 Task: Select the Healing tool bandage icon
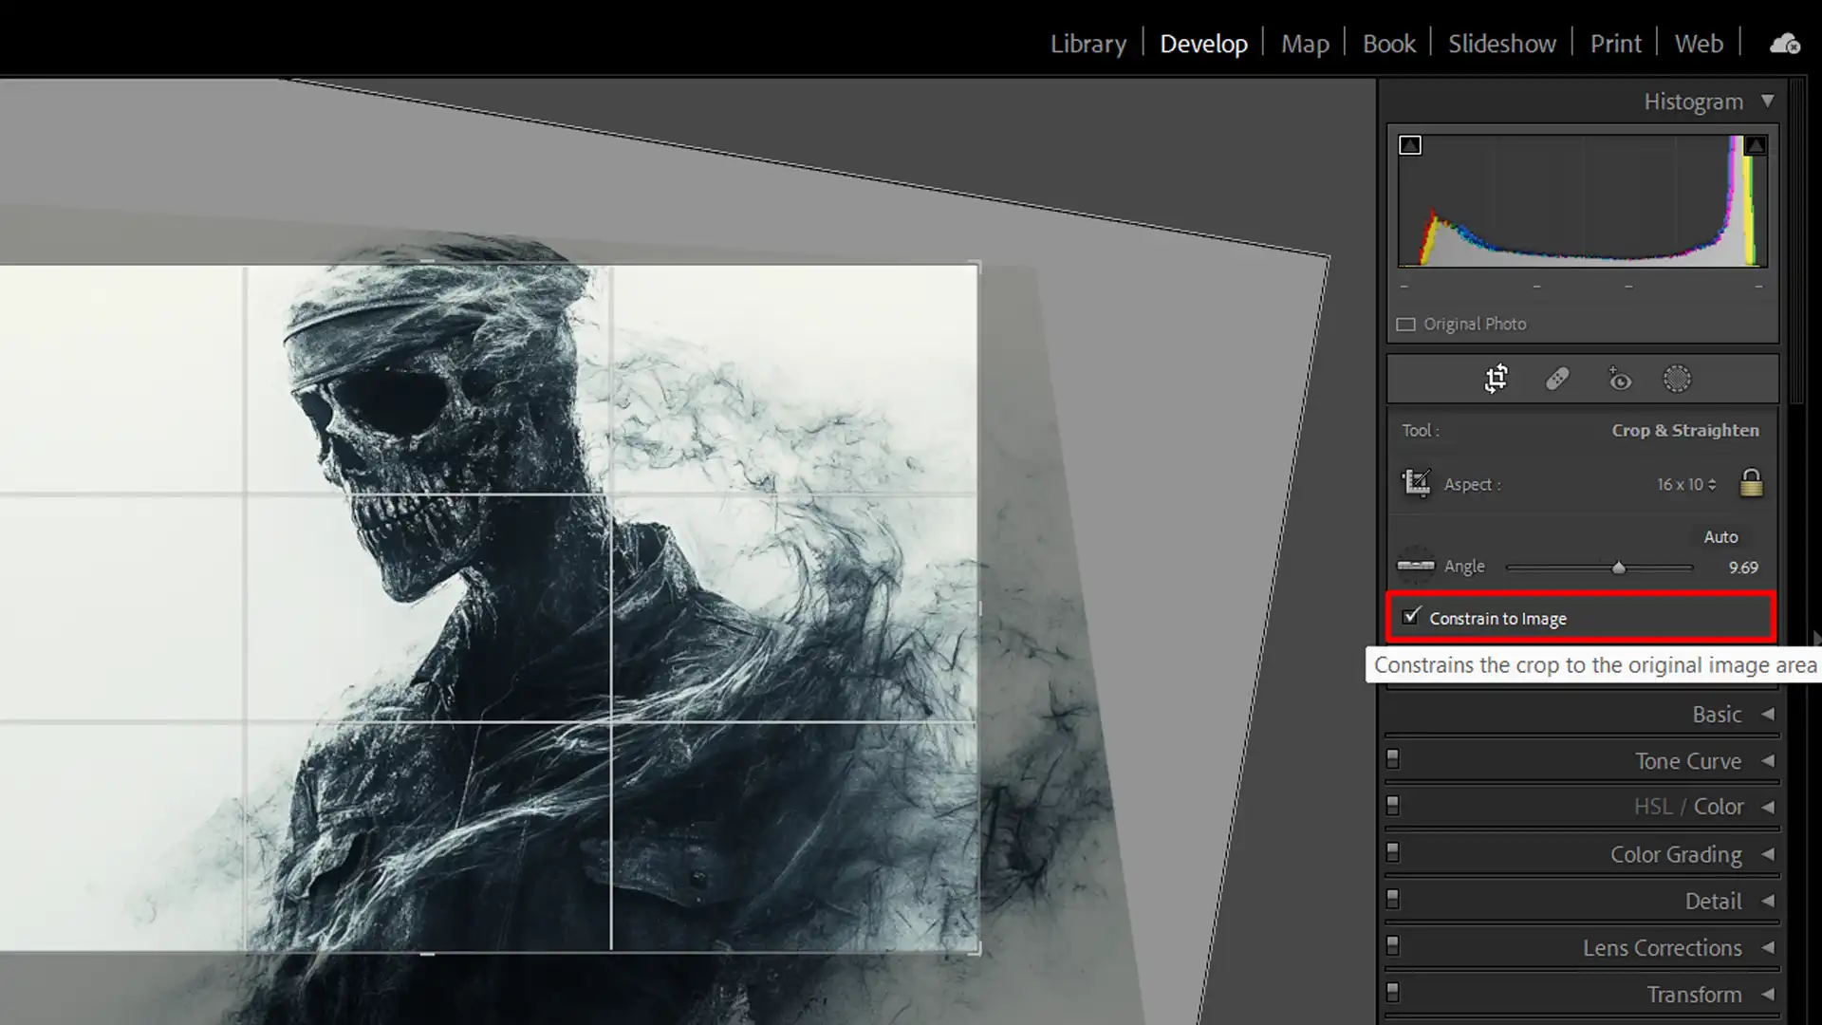click(1557, 379)
